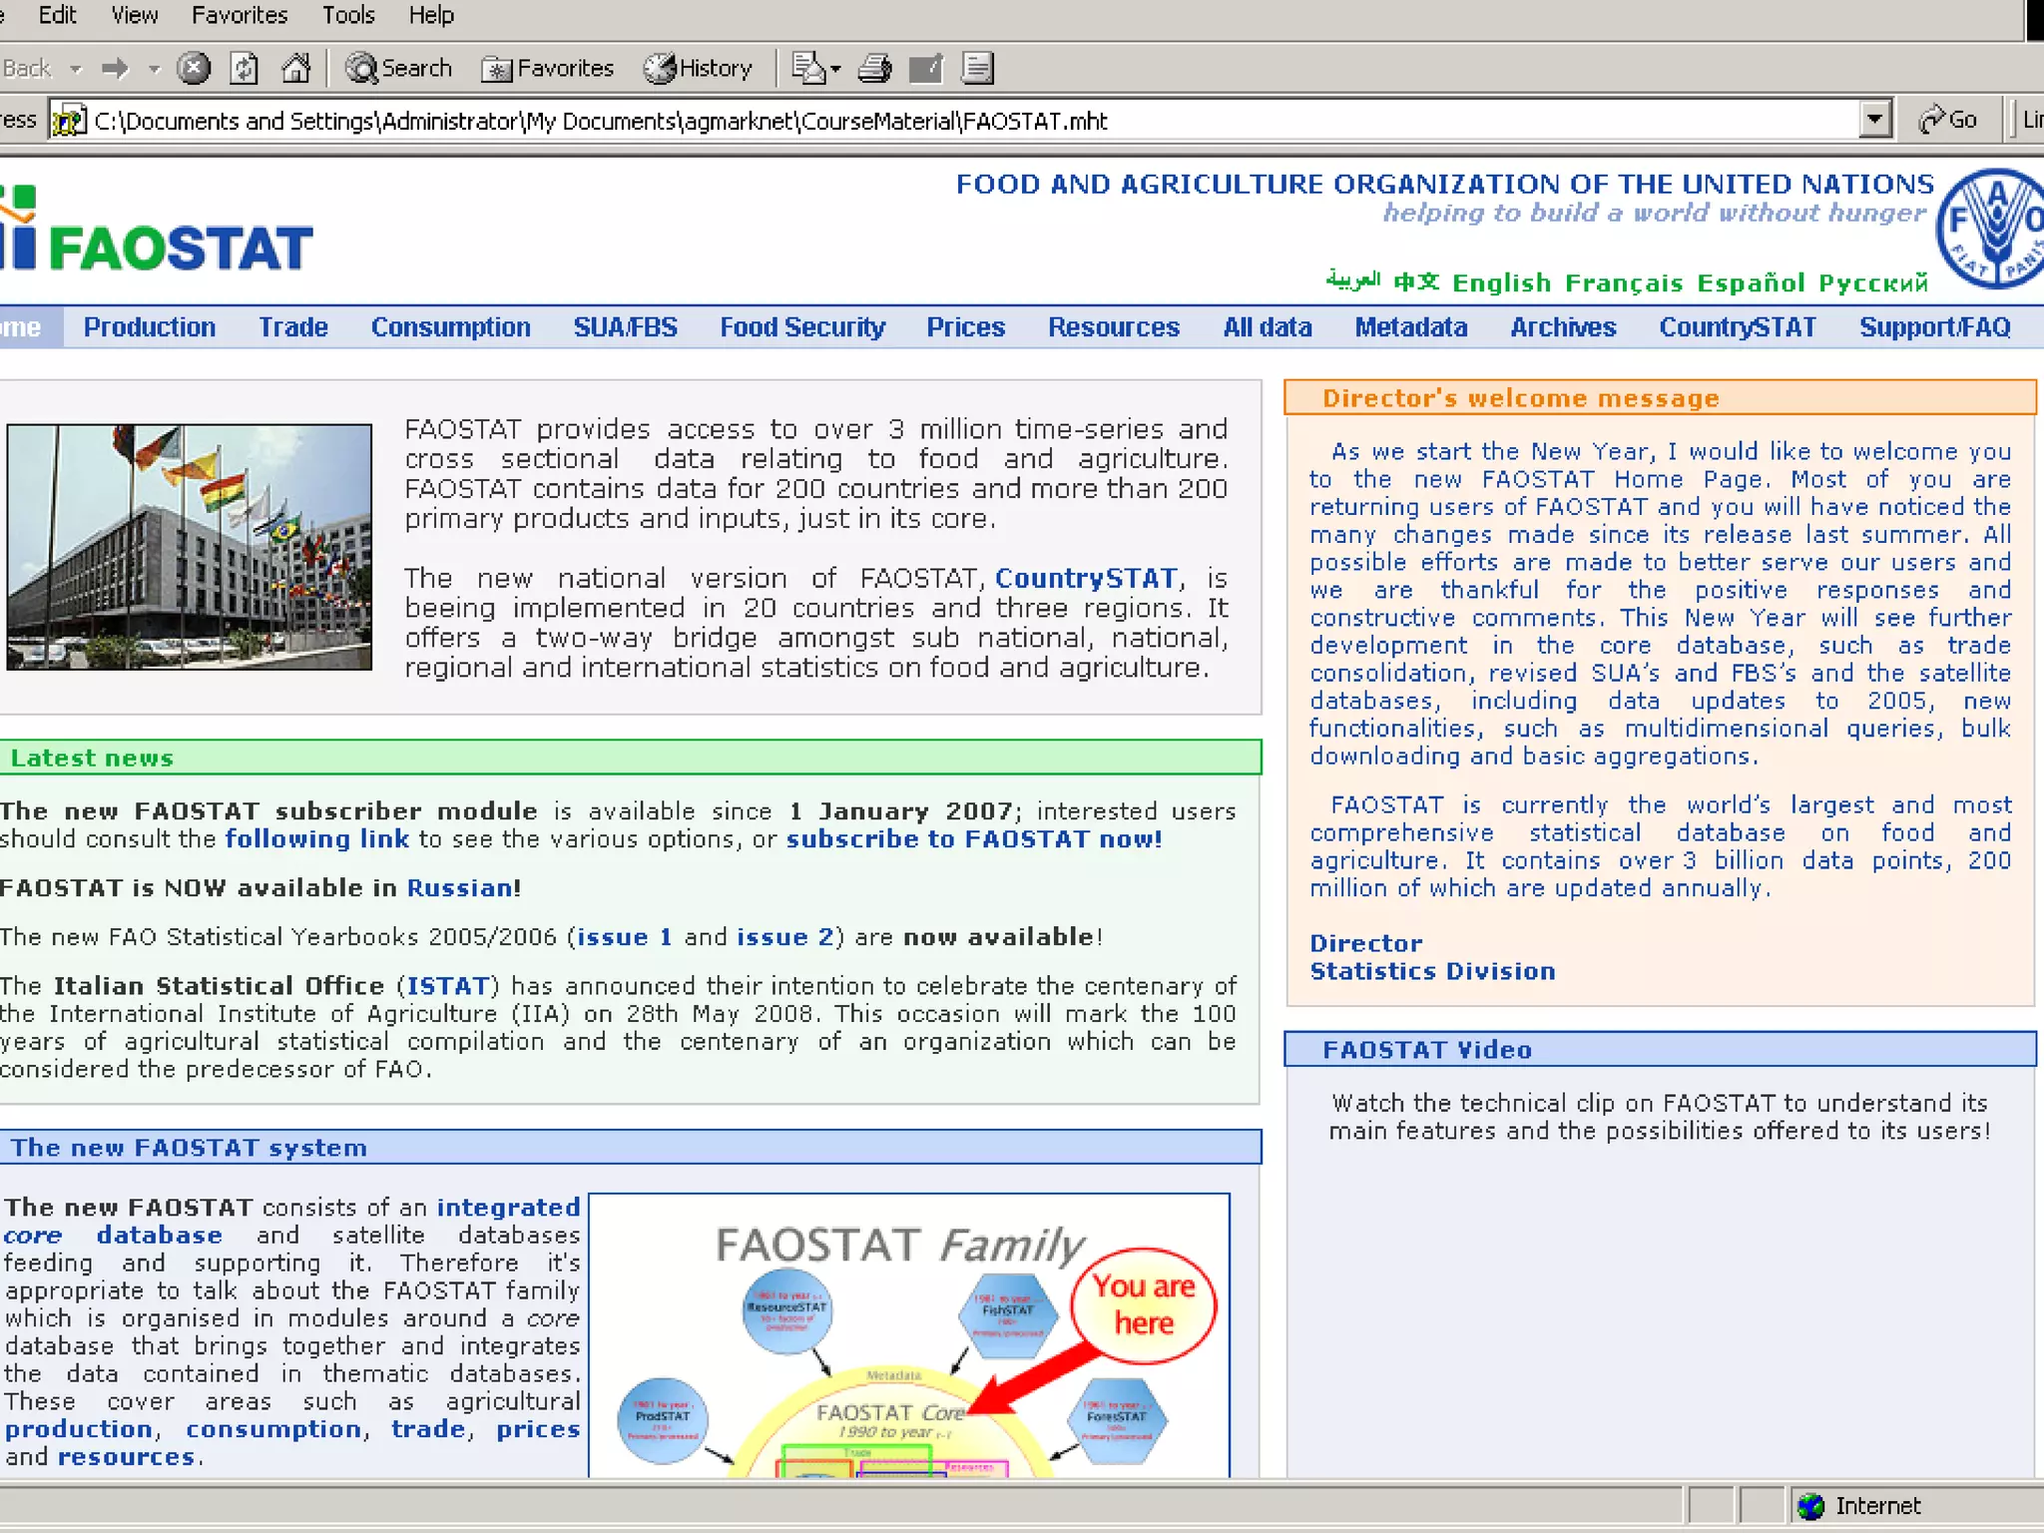Expand the Forward history dropdown arrow
The image size is (2044, 1533).
point(155,68)
